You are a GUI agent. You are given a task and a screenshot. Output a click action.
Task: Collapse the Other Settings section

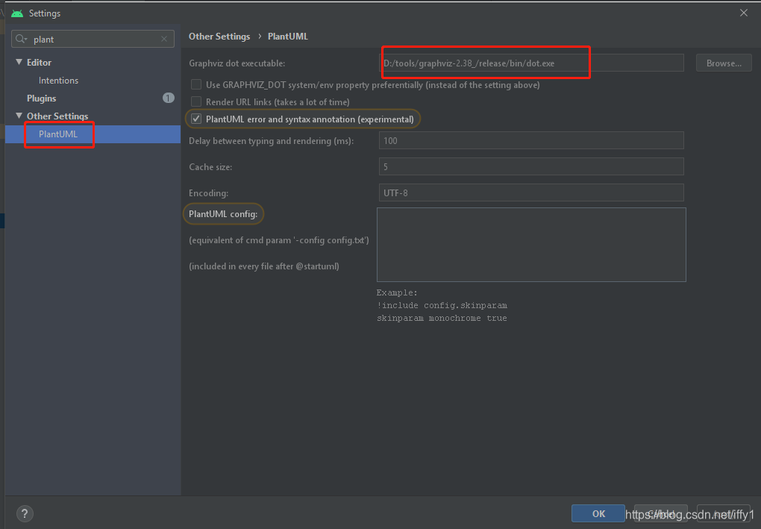19,116
